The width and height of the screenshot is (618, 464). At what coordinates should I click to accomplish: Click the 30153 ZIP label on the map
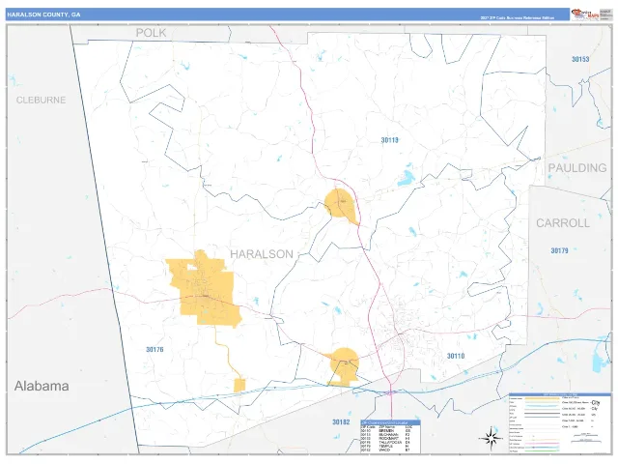pyautogui.click(x=580, y=59)
